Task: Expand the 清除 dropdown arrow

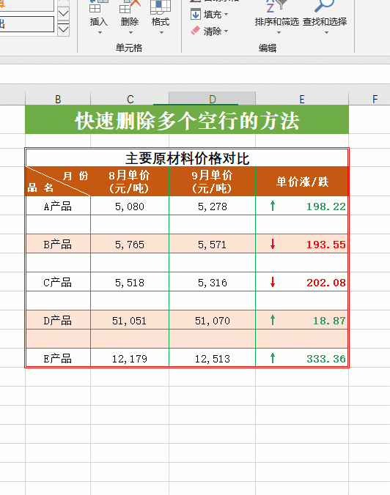Action: click(226, 31)
